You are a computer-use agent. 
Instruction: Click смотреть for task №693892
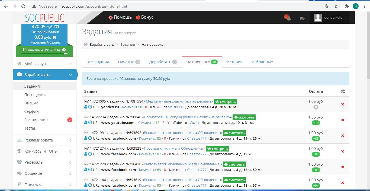[234, 133]
